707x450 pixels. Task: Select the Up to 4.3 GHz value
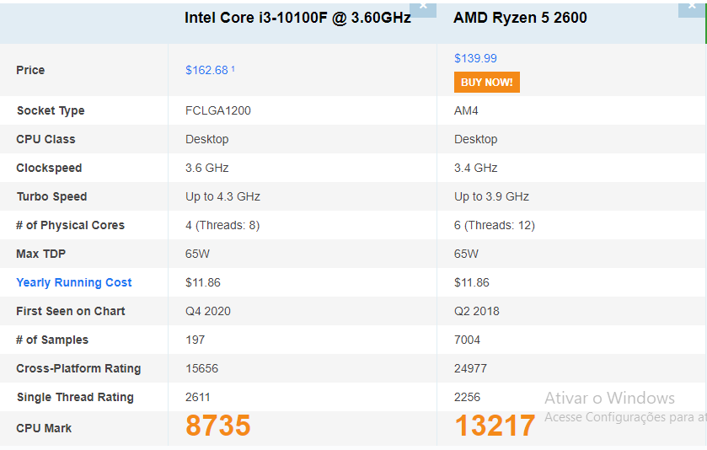pyautogui.click(x=222, y=196)
